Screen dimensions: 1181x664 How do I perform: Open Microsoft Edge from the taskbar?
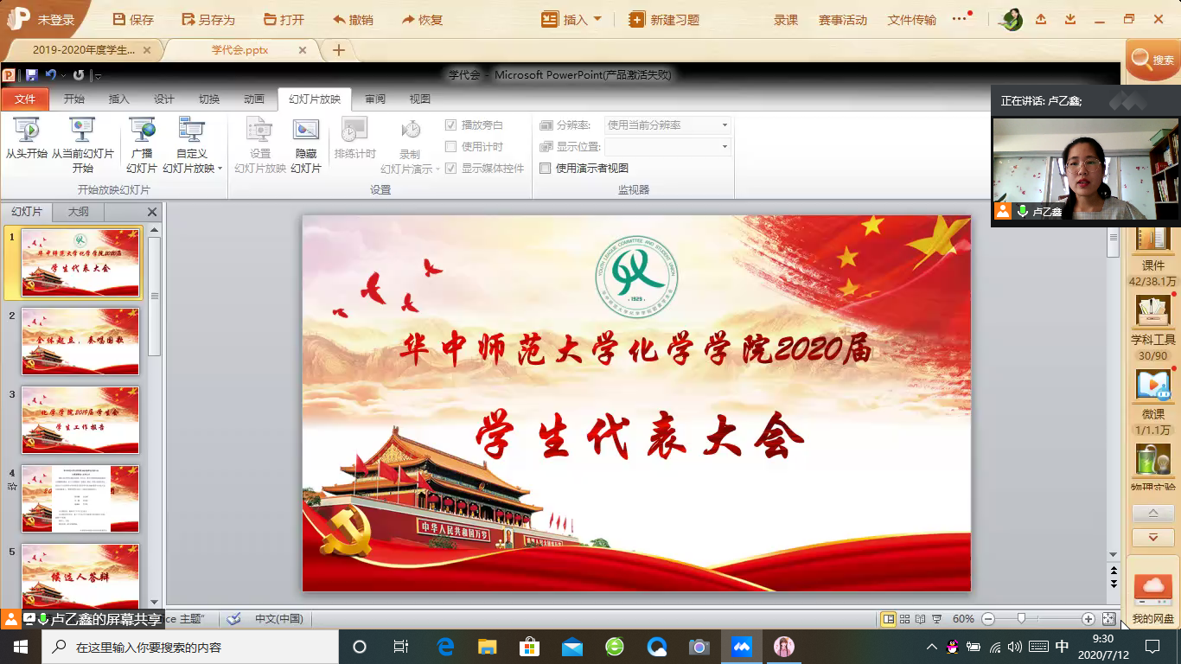tap(445, 647)
